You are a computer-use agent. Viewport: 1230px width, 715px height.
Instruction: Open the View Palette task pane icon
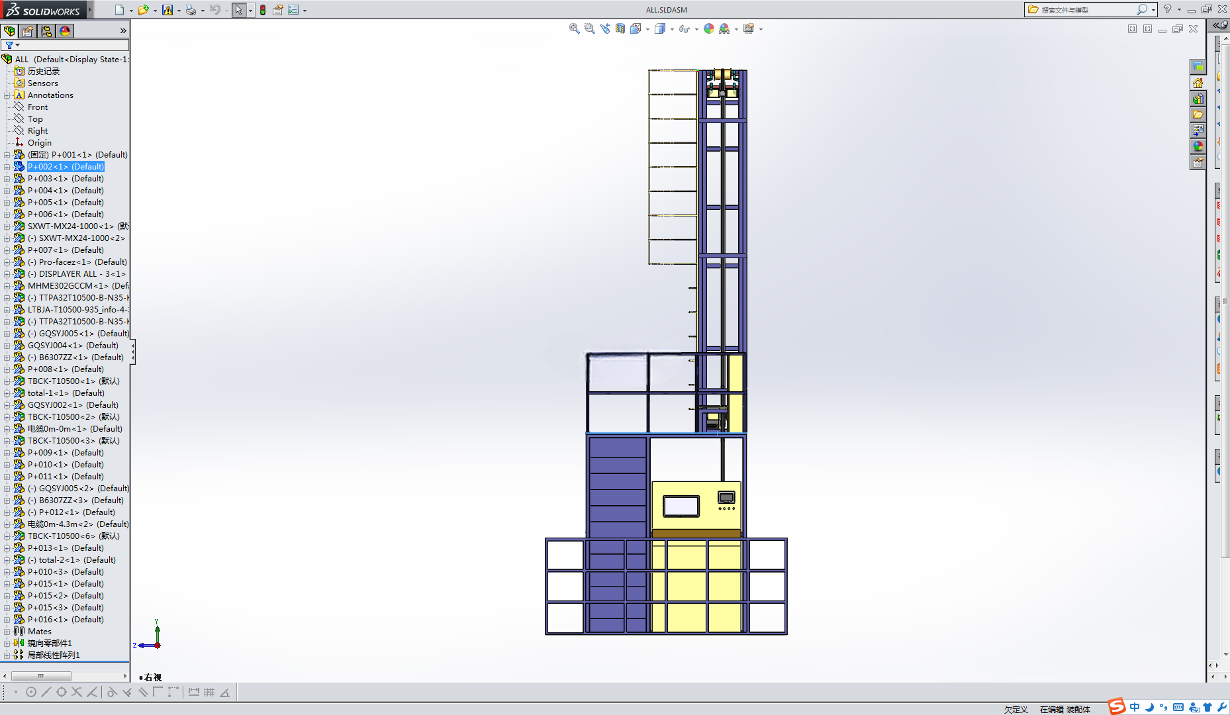click(1198, 130)
